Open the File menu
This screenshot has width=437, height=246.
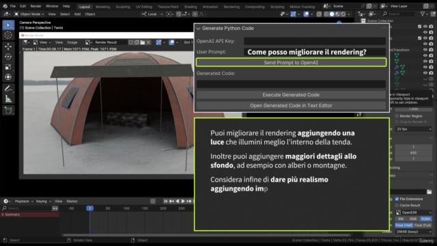[x=13, y=6]
